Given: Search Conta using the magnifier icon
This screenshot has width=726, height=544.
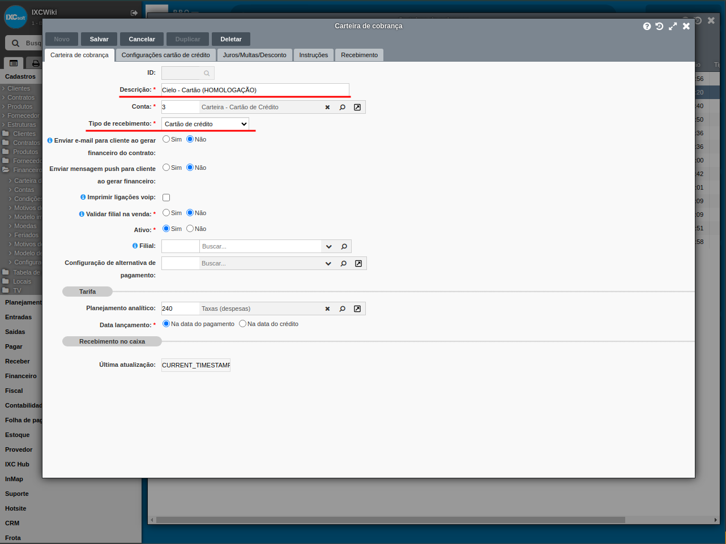Looking at the screenshot, I should [x=343, y=107].
